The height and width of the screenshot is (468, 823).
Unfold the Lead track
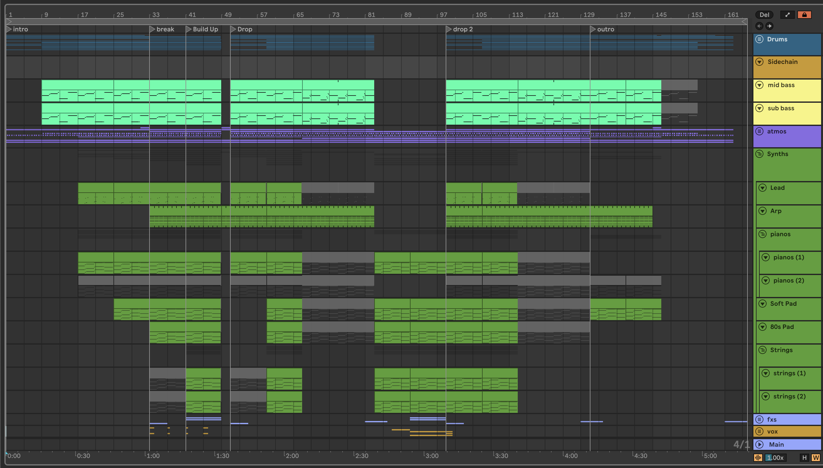click(763, 188)
